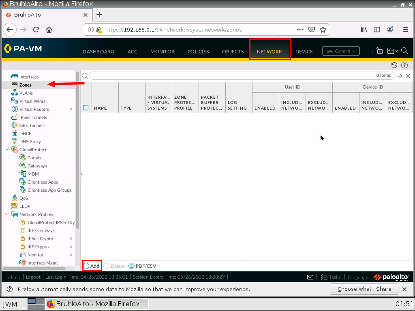This screenshot has width=415, height=311.
Task: Click the search magnifier in the filter bar
Action: coord(85,75)
